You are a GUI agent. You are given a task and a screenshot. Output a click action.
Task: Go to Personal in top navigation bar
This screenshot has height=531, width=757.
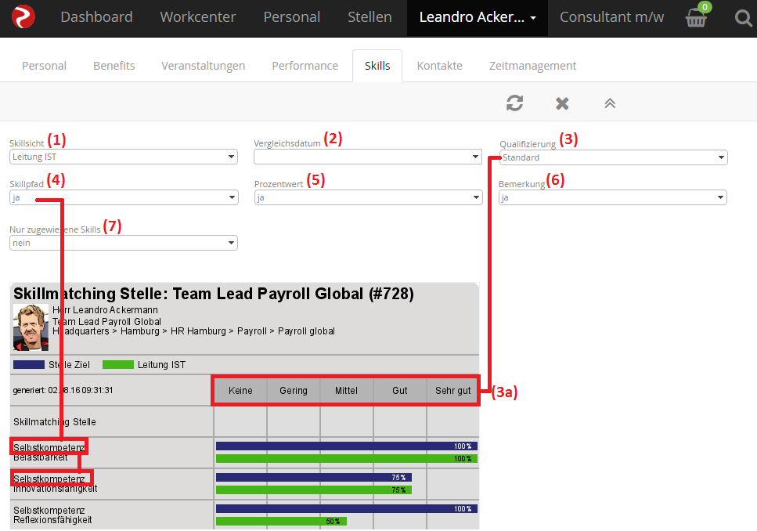coord(291,17)
